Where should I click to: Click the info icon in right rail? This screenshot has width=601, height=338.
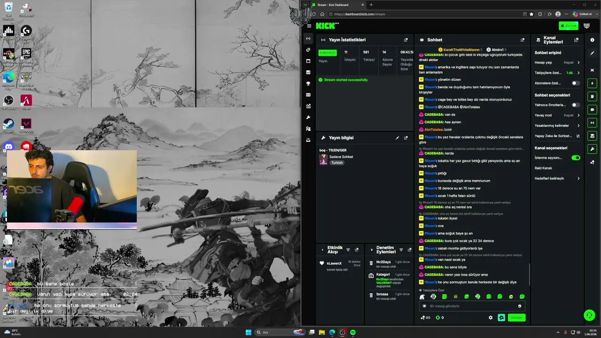[x=592, y=40]
